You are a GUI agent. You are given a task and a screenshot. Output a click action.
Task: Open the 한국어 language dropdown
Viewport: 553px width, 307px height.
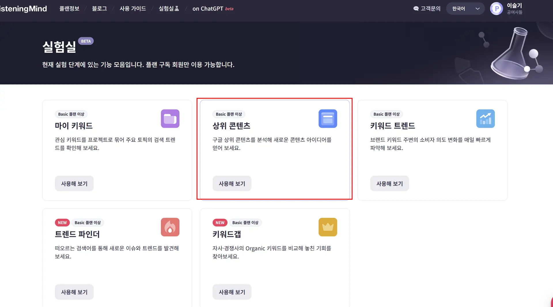click(459, 9)
